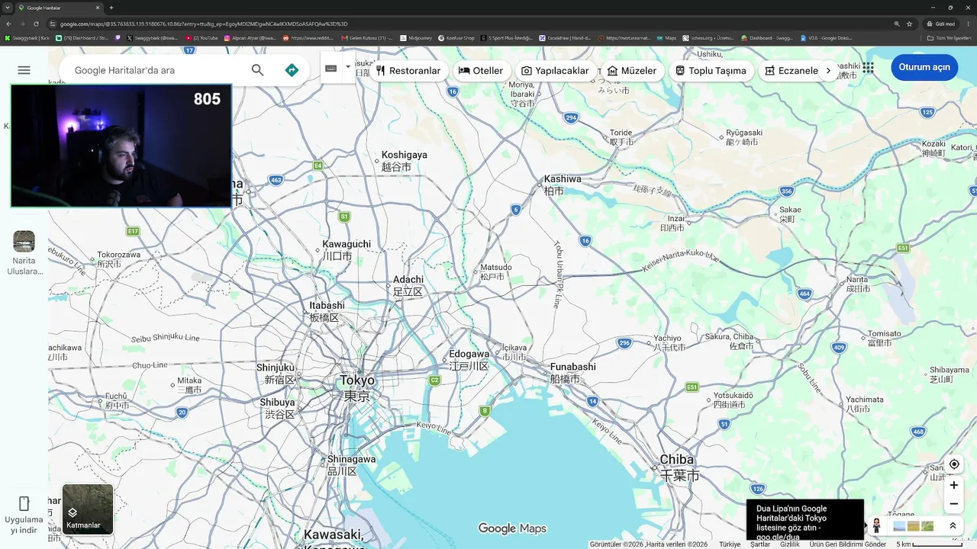Select the Yapılacaklar category chip
This screenshot has width=977, height=549.
[x=555, y=71]
